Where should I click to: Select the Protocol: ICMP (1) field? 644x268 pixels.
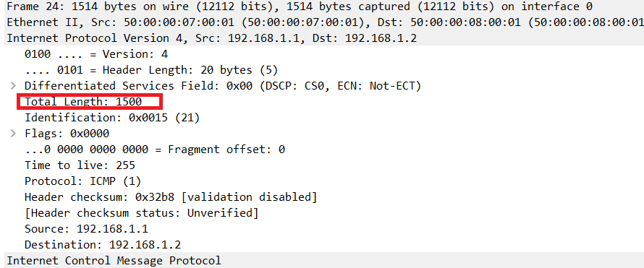click(x=83, y=181)
